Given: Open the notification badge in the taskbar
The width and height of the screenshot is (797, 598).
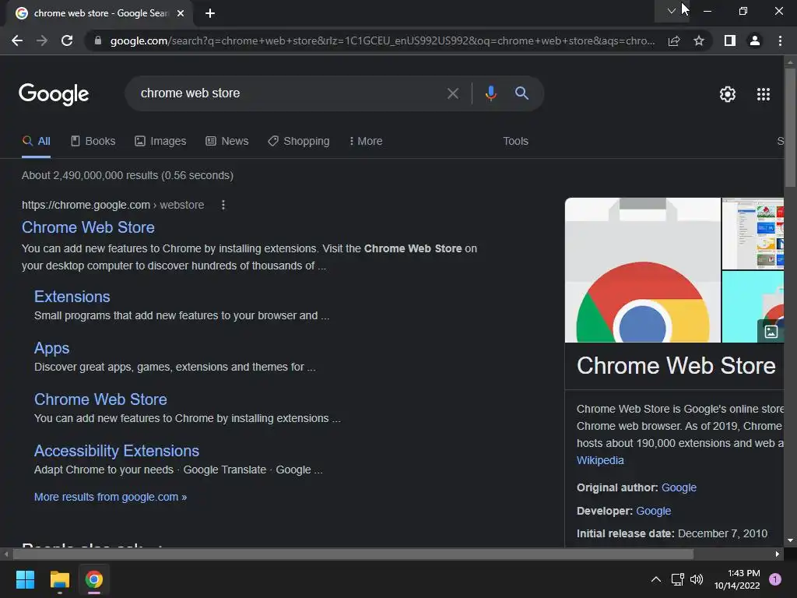Looking at the screenshot, I should click(774, 579).
